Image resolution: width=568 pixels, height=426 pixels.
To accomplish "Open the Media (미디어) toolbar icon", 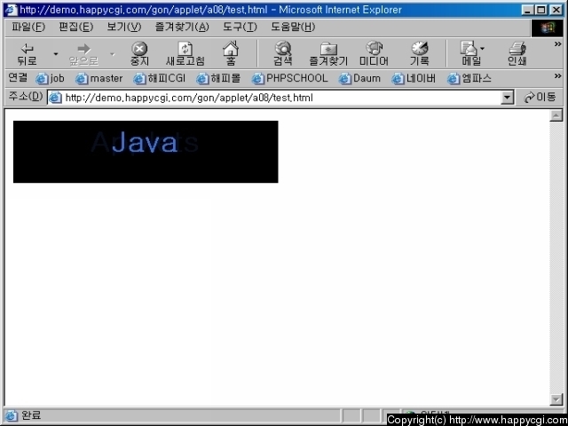I will (x=374, y=54).
